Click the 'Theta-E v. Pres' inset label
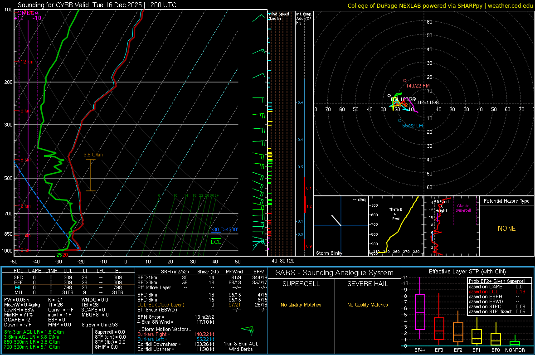 click(396, 214)
